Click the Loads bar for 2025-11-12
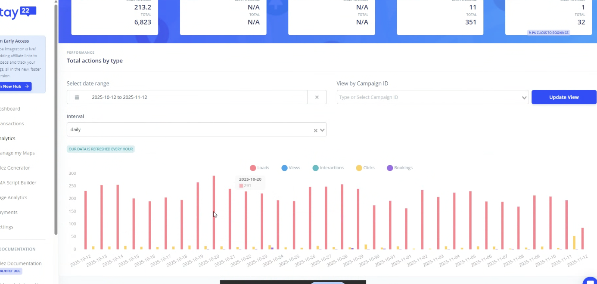The image size is (597, 284). [x=583, y=238]
